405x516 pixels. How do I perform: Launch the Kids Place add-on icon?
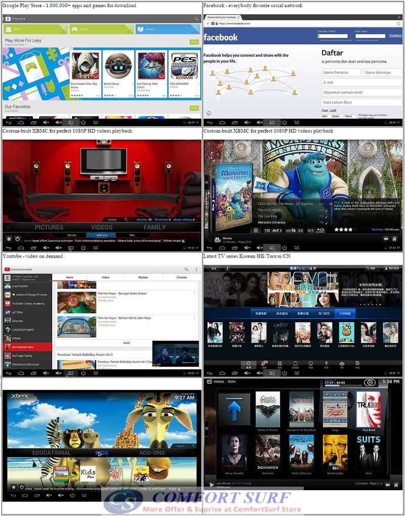coord(88,475)
